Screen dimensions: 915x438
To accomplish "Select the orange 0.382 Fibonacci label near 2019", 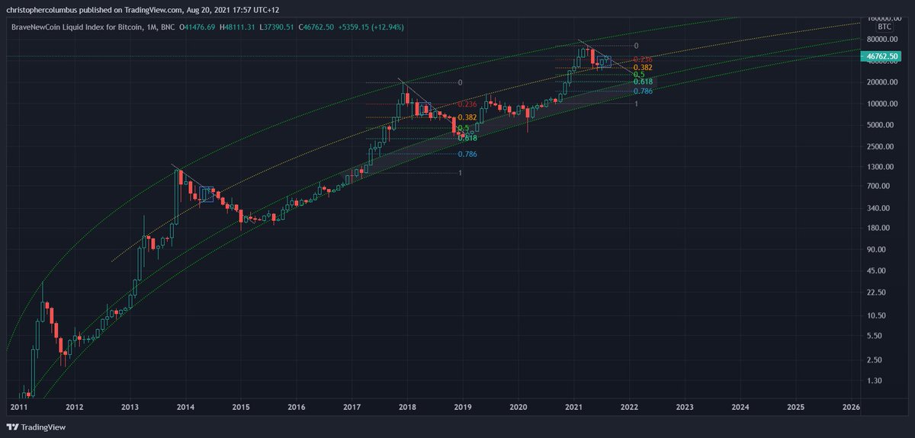I will click(467, 117).
